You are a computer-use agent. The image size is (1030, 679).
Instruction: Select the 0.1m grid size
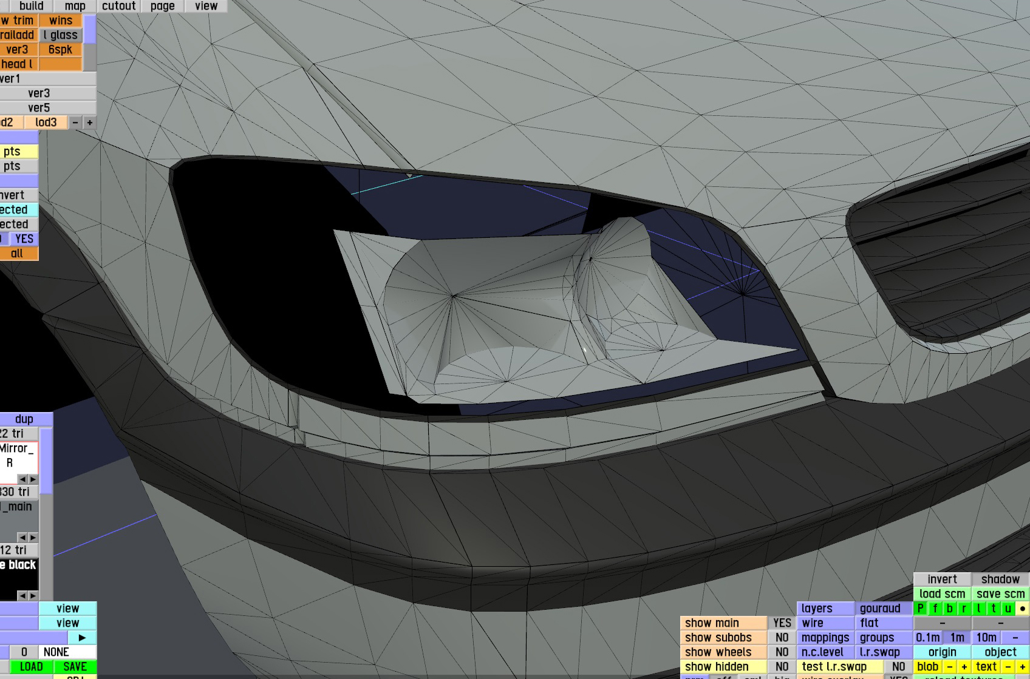(928, 638)
